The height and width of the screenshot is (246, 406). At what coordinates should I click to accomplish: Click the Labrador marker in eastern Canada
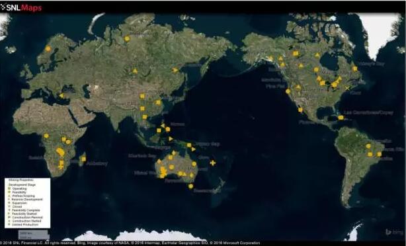[x=354, y=69]
